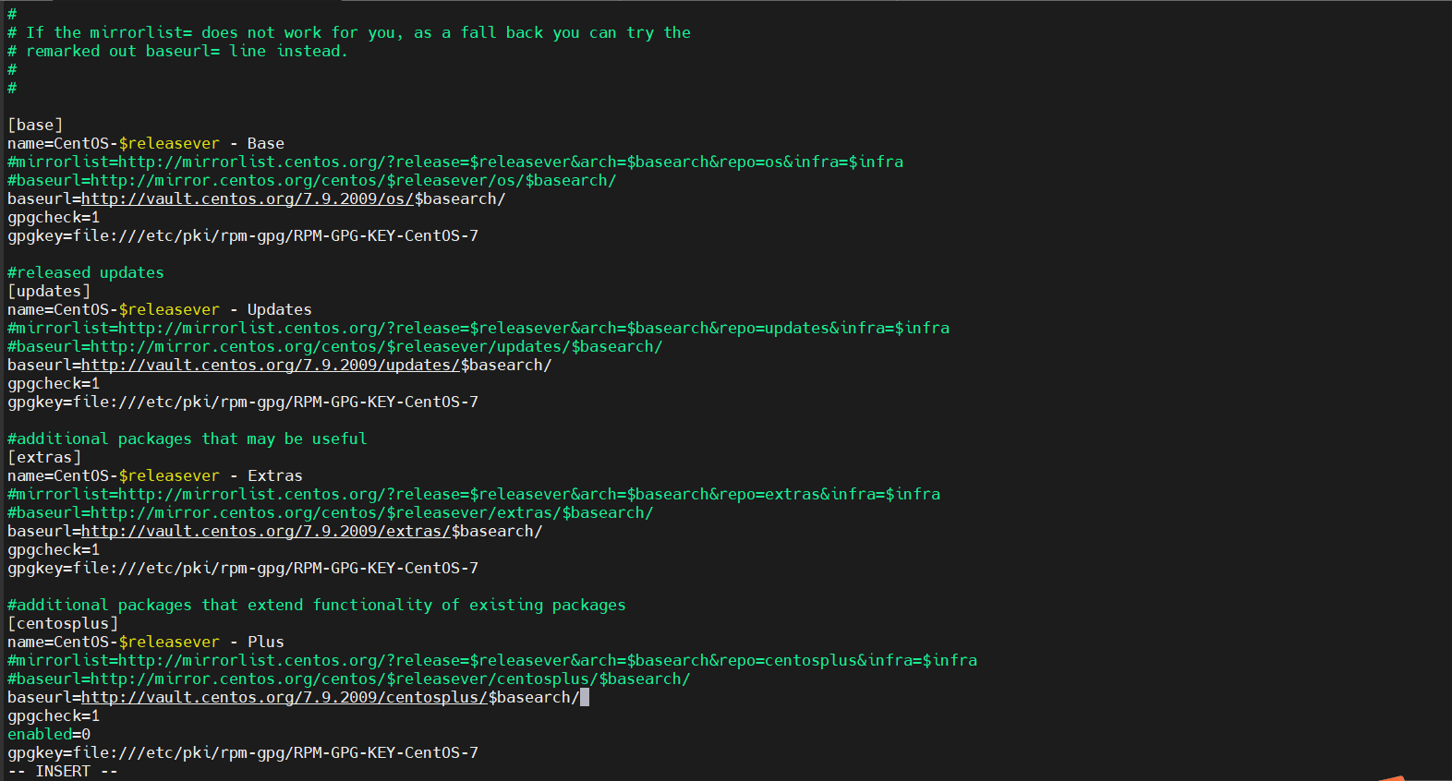Place cursor on "name=CentOS-$releasever - Extras" line

(155, 476)
